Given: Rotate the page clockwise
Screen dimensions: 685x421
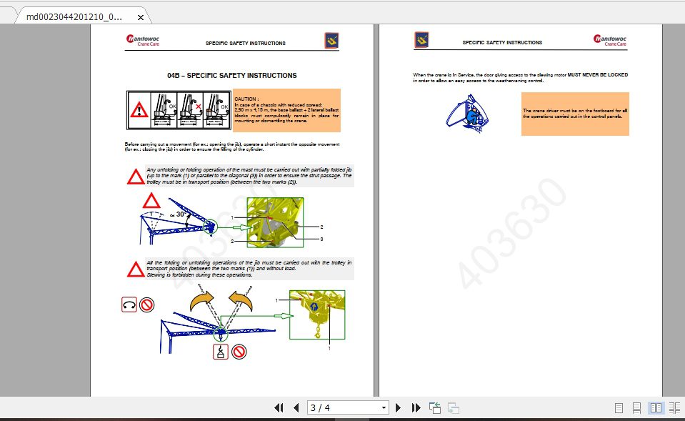Looking at the screenshot, I should point(453,407).
